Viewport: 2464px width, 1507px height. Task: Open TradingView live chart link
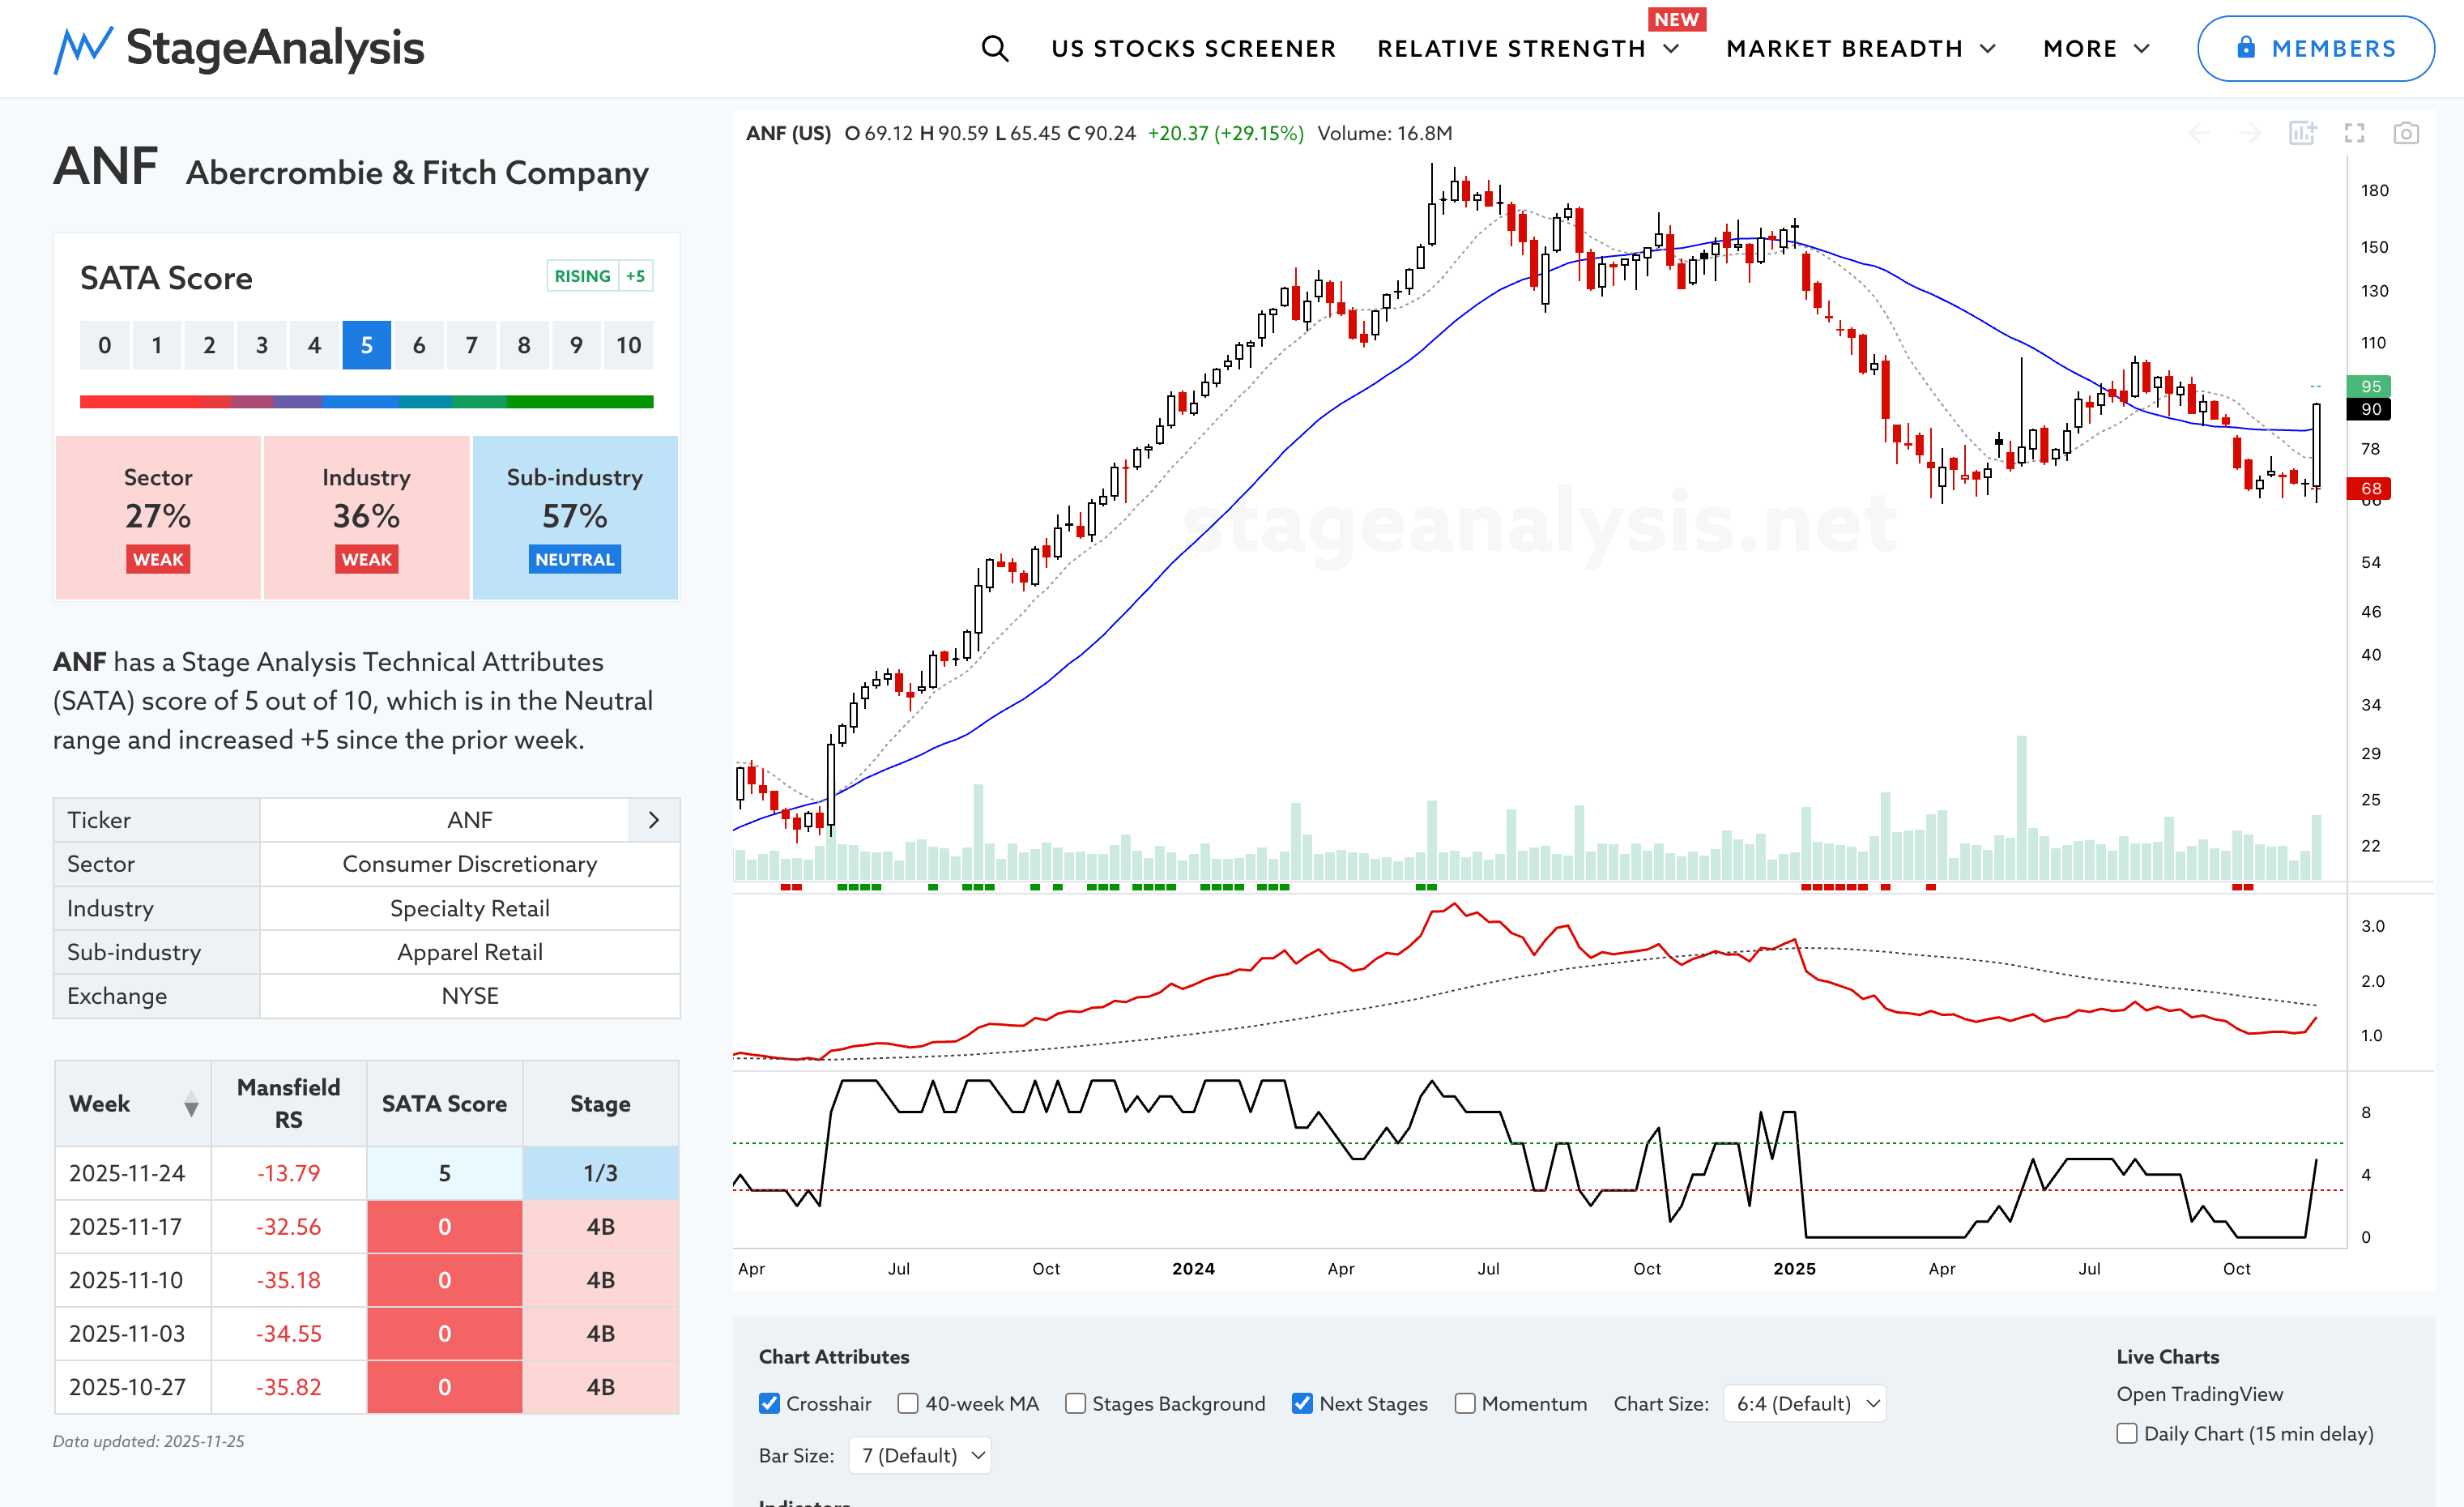(2199, 1393)
